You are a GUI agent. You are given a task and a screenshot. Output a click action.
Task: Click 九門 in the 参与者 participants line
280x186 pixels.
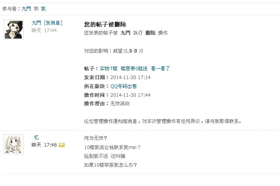pos(26,9)
